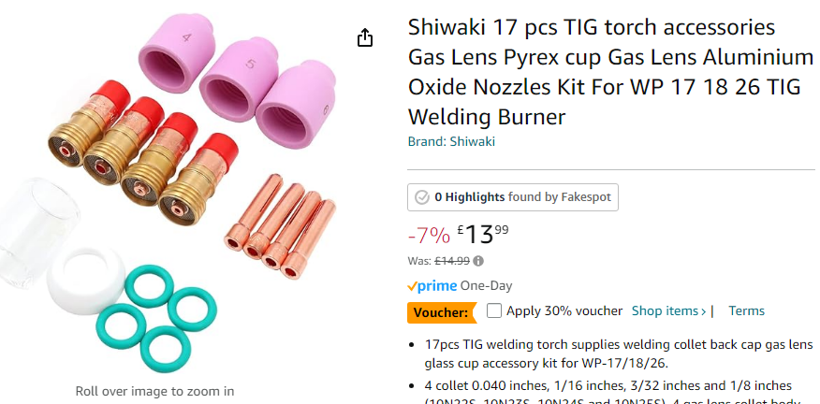Tick the Apply 30% voucher checkbox
The height and width of the screenshot is (404, 820).
[494, 310]
